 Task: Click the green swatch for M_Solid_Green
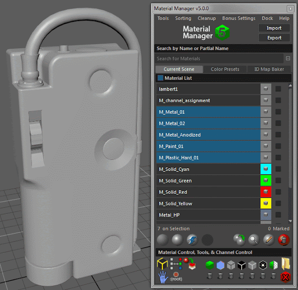point(266,180)
